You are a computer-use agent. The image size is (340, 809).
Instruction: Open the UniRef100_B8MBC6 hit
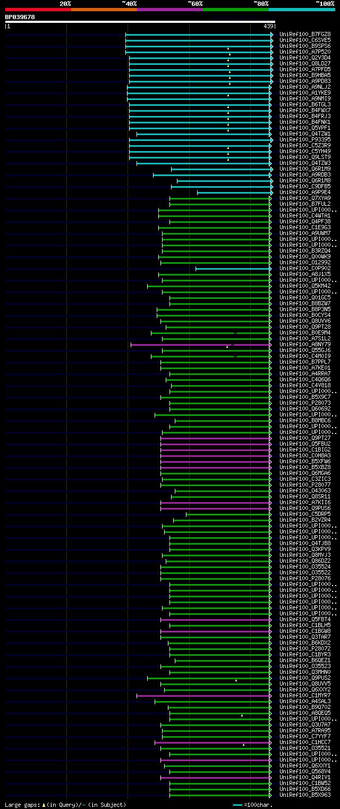click(x=305, y=420)
